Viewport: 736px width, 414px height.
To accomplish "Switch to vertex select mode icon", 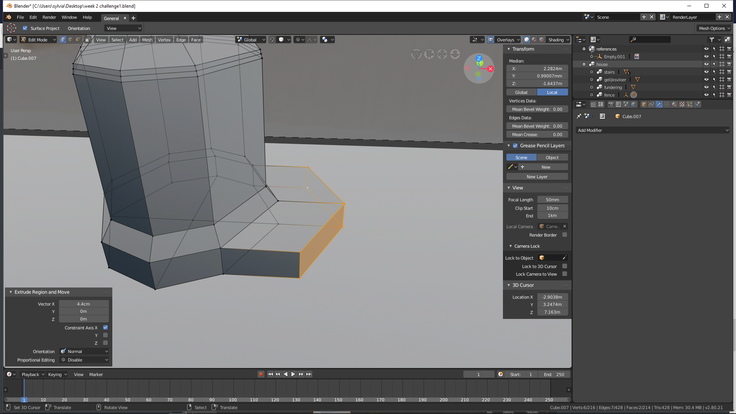I will point(63,39).
